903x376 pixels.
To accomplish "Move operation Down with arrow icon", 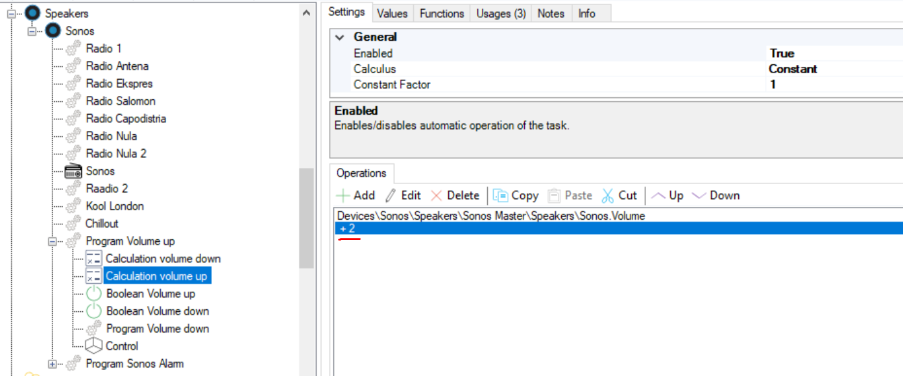I will point(699,195).
